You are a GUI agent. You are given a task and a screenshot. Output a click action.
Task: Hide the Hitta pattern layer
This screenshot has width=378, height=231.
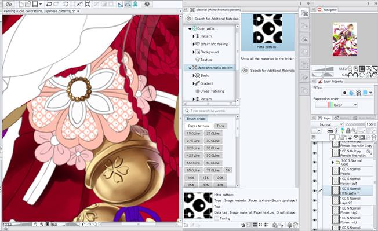[x=314, y=191]
